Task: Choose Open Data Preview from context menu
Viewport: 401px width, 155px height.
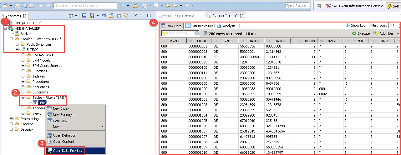Action: click(67, 151)
